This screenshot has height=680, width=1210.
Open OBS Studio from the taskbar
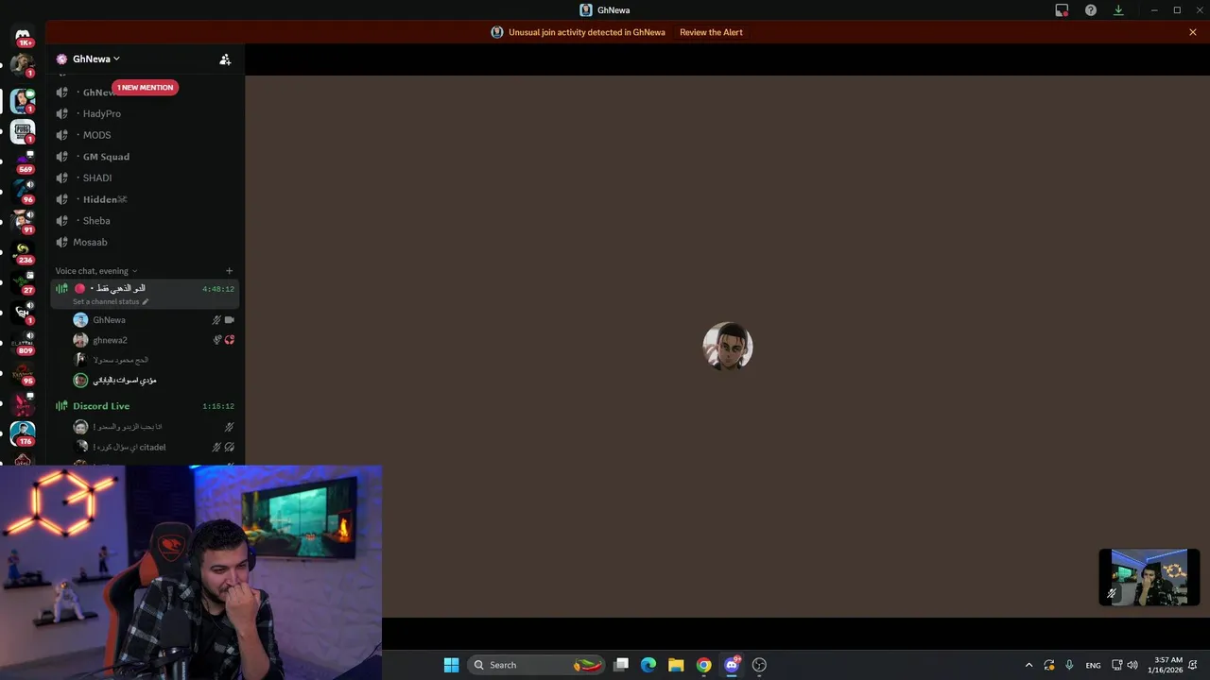click(759, 665)
